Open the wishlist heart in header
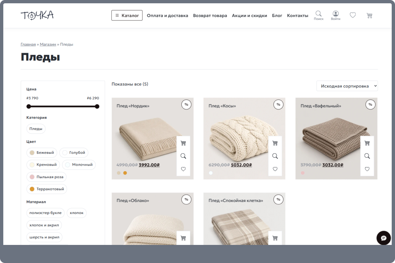 (353, 15)
